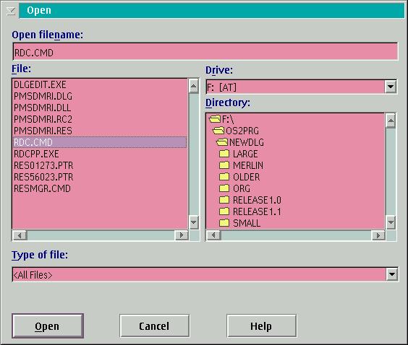Click the OLDER folder icon

click(224, 177)
